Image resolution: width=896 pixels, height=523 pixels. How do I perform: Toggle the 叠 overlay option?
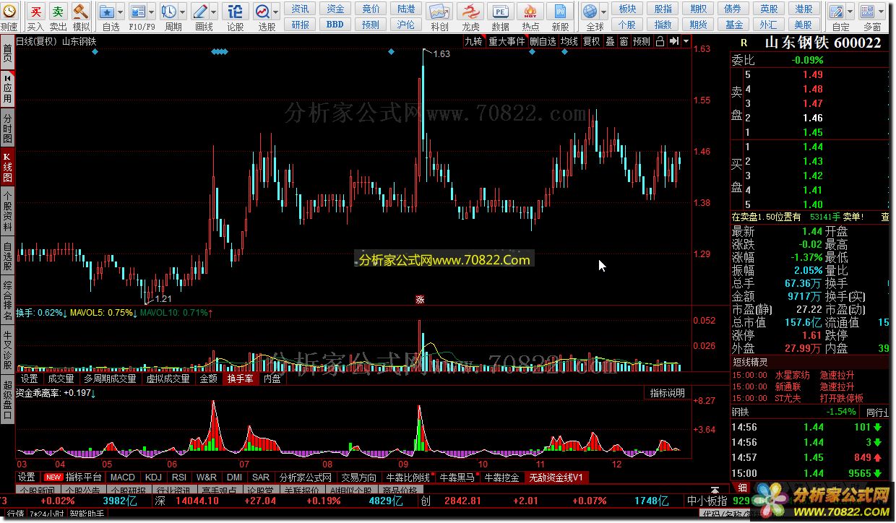tap(610, 42)
